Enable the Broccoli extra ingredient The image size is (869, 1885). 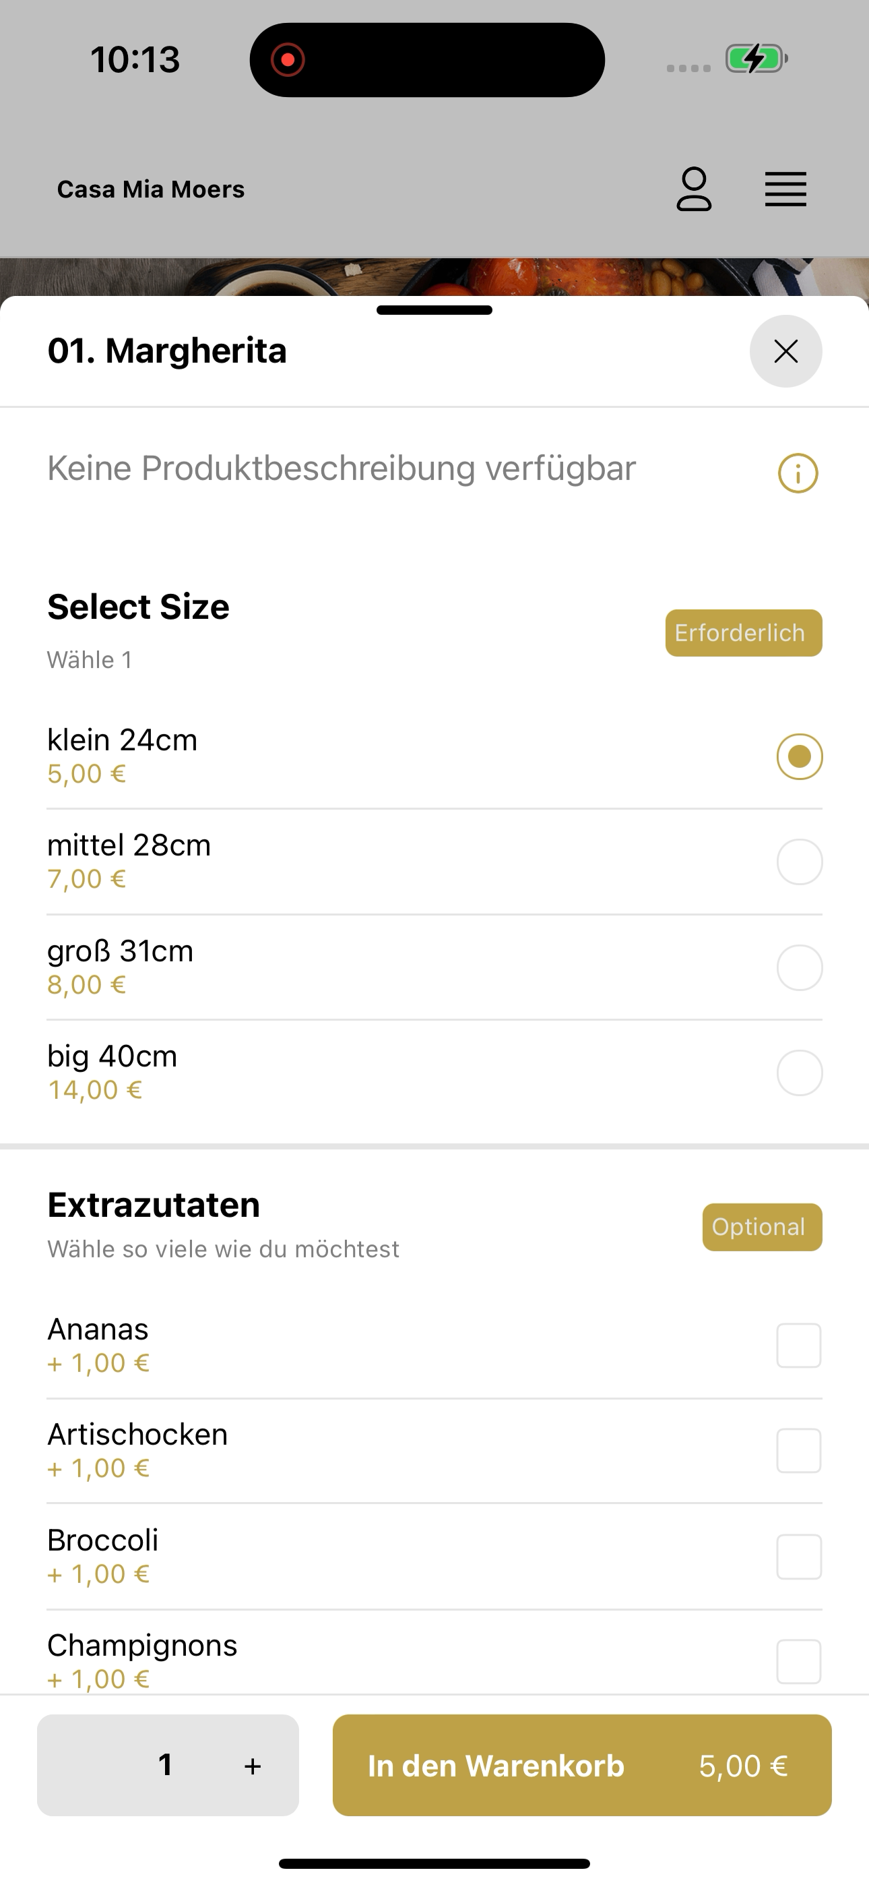click(x=799, y=1557)
